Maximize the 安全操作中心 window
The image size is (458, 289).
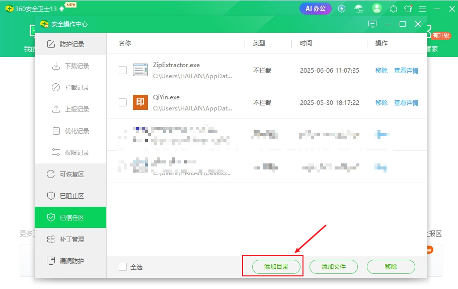[403, 24]
